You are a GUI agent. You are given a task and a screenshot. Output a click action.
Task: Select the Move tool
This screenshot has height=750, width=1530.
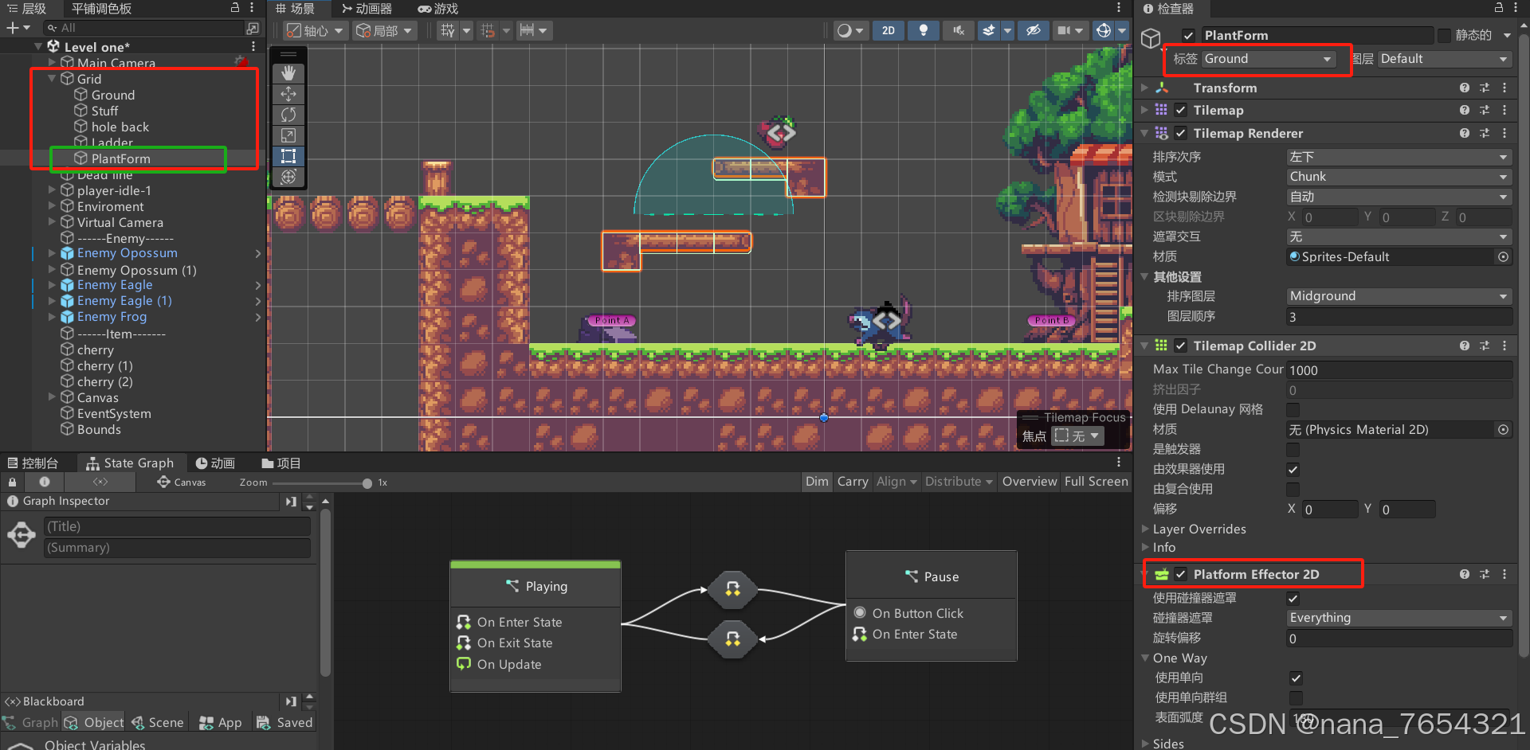click(x=288, y=94)
